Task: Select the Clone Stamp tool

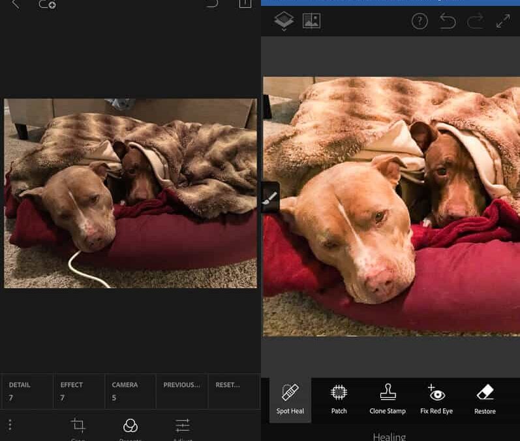Action: (388, 399)
